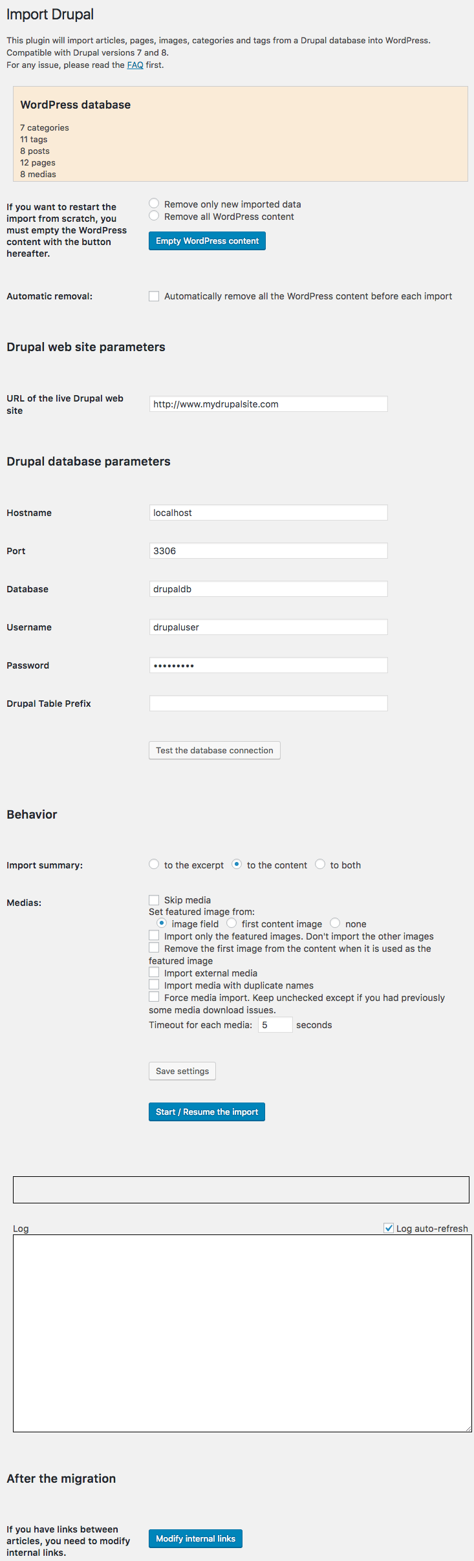Check Force media import option
474x1561 pixels.
pos(154,997)
